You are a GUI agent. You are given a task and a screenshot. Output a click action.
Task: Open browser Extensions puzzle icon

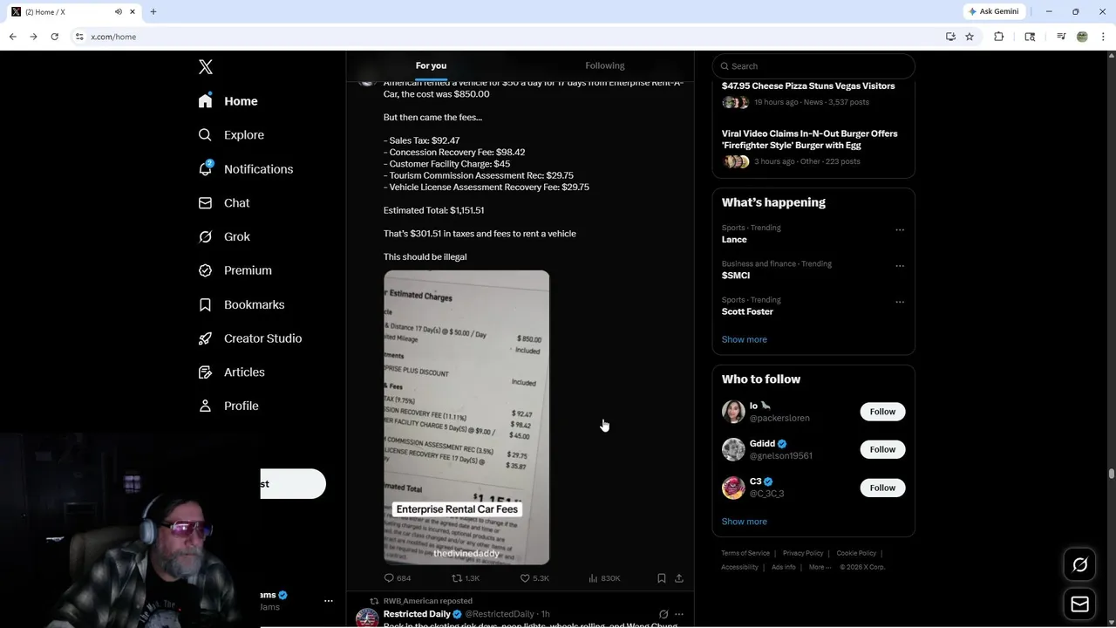[999, 37]
